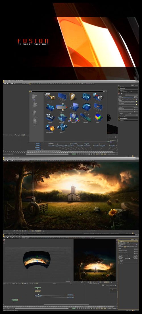Open Modifiers tab in Shape3D control panel

(x=136, y=240)
